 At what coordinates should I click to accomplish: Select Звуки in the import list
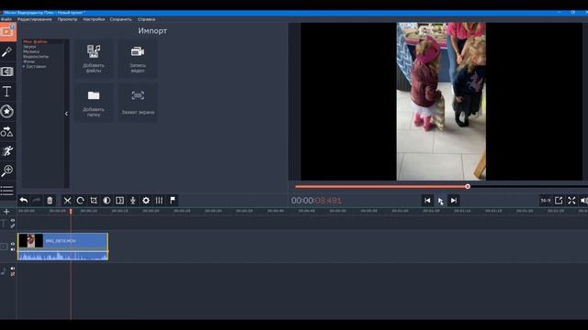tap(29, 47)
